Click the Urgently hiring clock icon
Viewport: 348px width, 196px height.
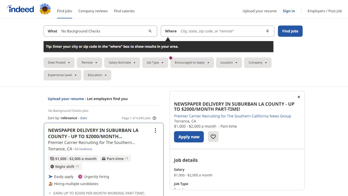[80, 177]
